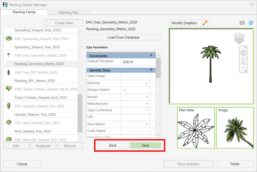Click Load From Database button

[123, 37]
